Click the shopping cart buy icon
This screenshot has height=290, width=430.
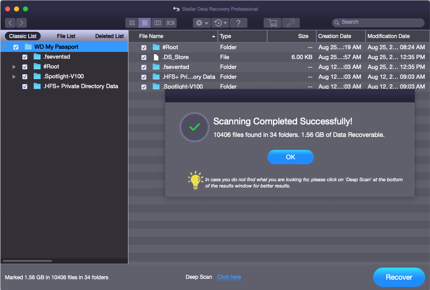coord(272,23)
